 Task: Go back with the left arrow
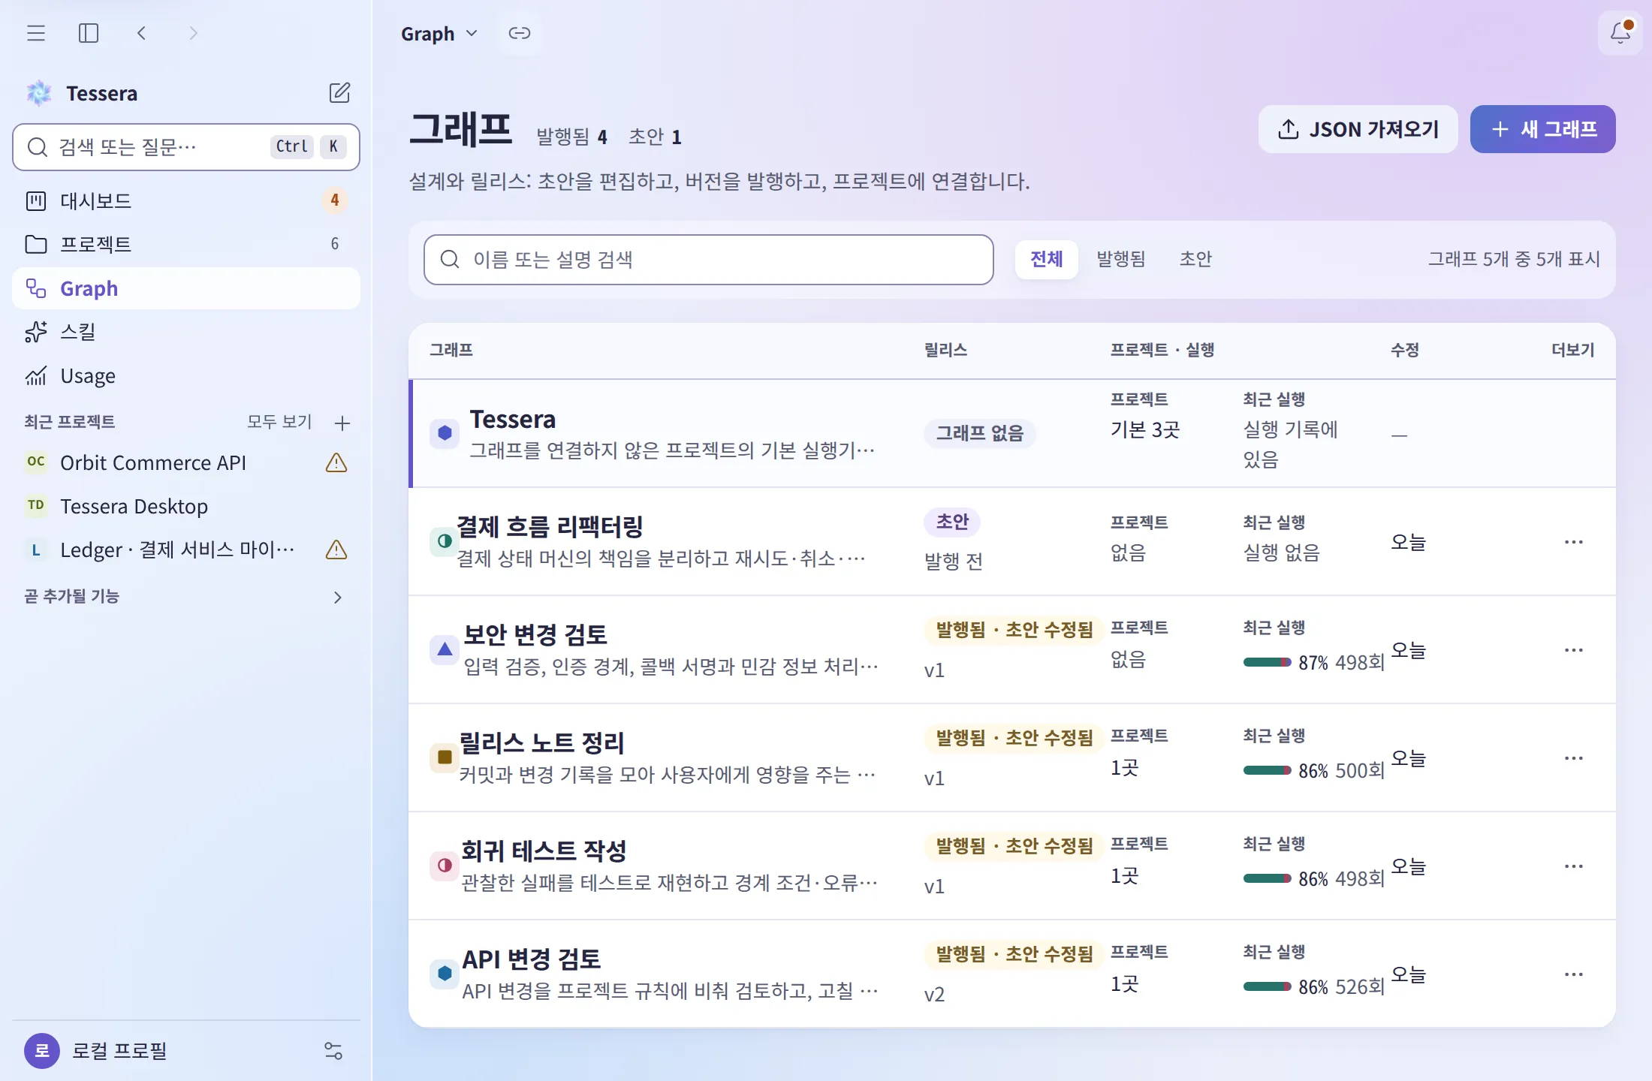coord(142,33)
